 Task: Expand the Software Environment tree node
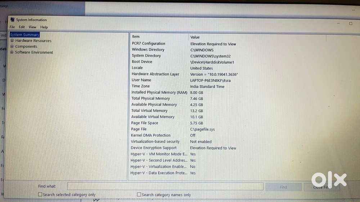tap(12, 52)
